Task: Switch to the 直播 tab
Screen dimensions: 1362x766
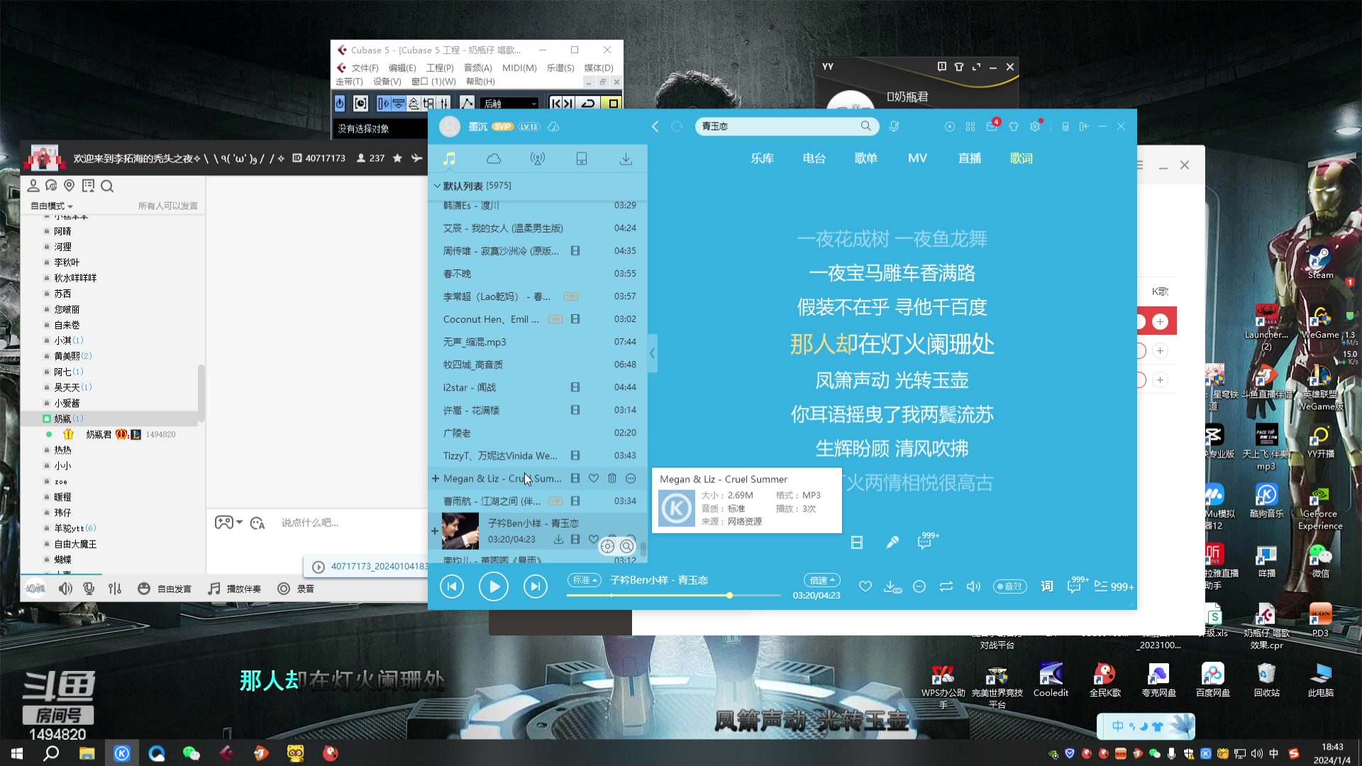Action: pos(970,158)
